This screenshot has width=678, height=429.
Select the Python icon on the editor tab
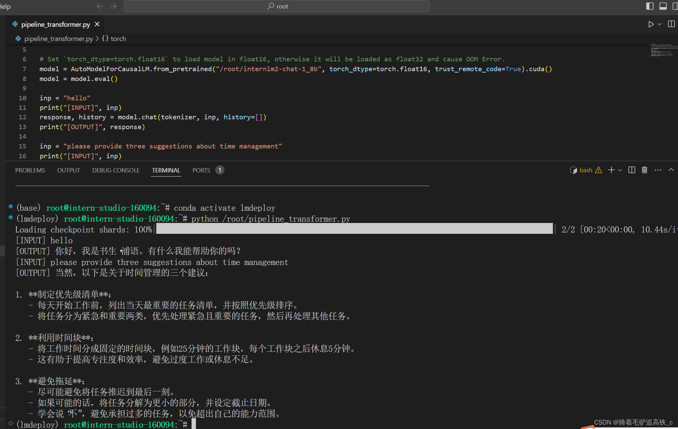coord(15,24)
